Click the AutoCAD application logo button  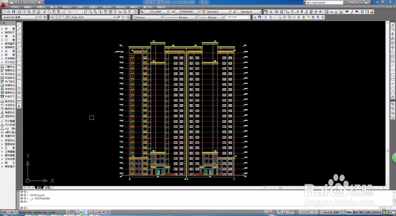tap(4, 4)
